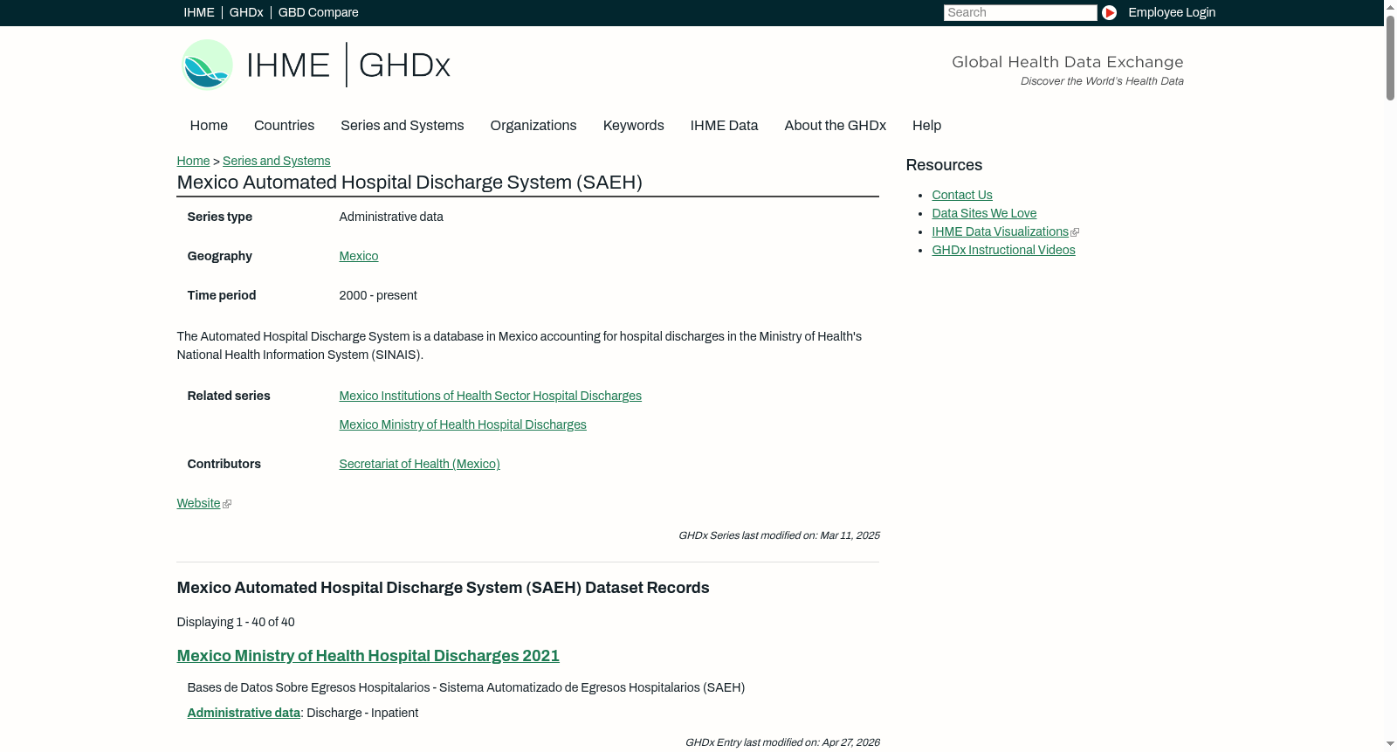Open GBD Compare in top bar
This screenshot has width=1397, height=752.
pyautogui.click(x=319, y=12)
